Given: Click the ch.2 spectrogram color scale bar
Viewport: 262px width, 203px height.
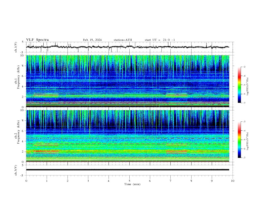Looking at the screenshot, I should coord(239,140).
